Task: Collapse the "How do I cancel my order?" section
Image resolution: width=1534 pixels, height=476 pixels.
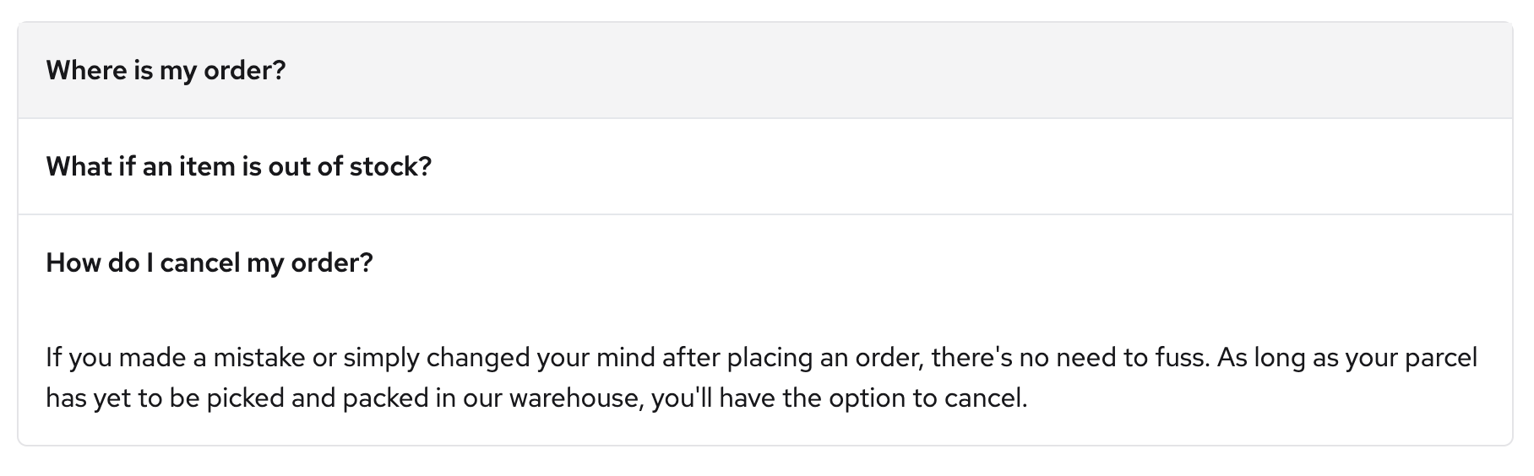Action: pyautogui.click(x=209, y=262)
